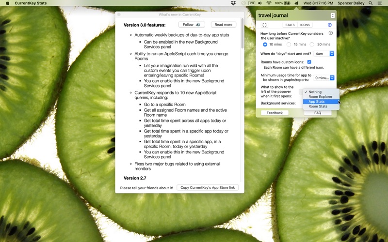Open Spotlight search magnifier
Screen dimensions: 388x242
click(x=371, y=3)
